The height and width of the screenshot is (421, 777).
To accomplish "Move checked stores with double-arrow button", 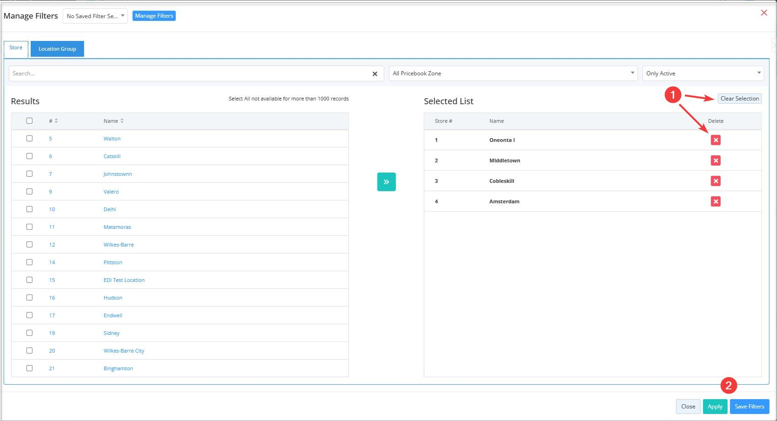I will point(386,182).
